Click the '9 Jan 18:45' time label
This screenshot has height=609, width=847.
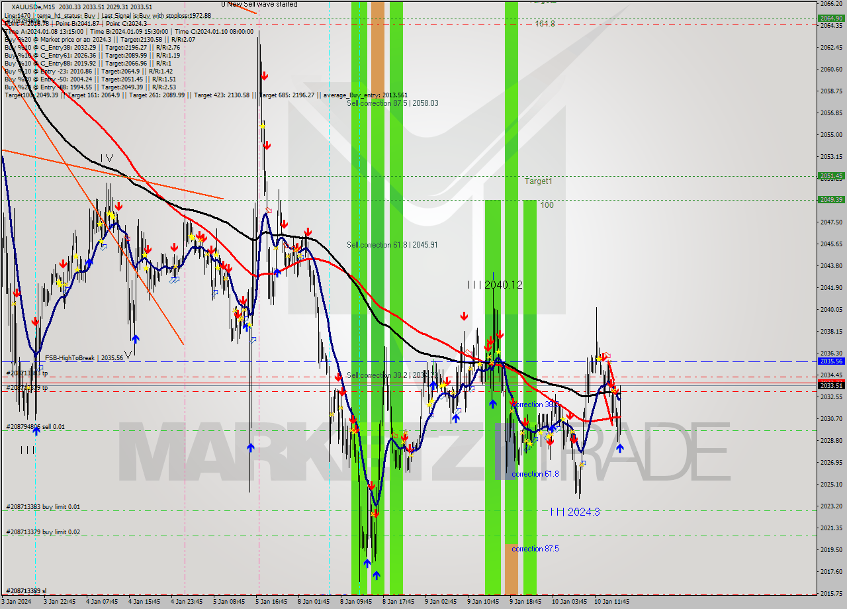tap(526, 602)
